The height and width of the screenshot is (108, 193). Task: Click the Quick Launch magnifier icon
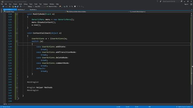point(182,1)
